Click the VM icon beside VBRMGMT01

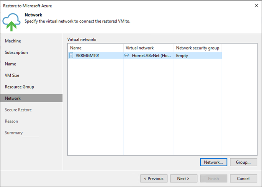[x=71, y=55]
